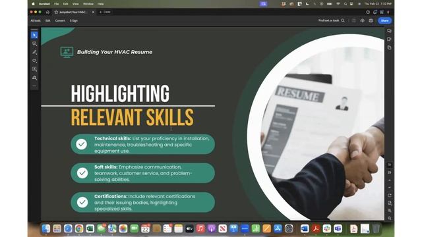This screenshot has width=422, height=237.
Task: Click the blue Share button
Action: pos(384,20)
